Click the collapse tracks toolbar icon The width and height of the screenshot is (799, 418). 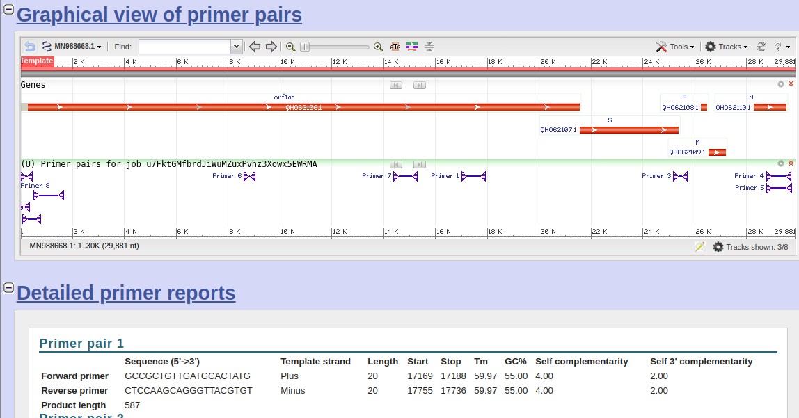pyautogui.click(x=429, y=47)
